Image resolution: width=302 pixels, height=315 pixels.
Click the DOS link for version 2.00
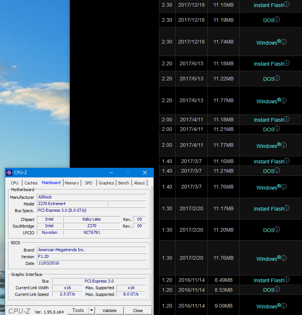268,129
